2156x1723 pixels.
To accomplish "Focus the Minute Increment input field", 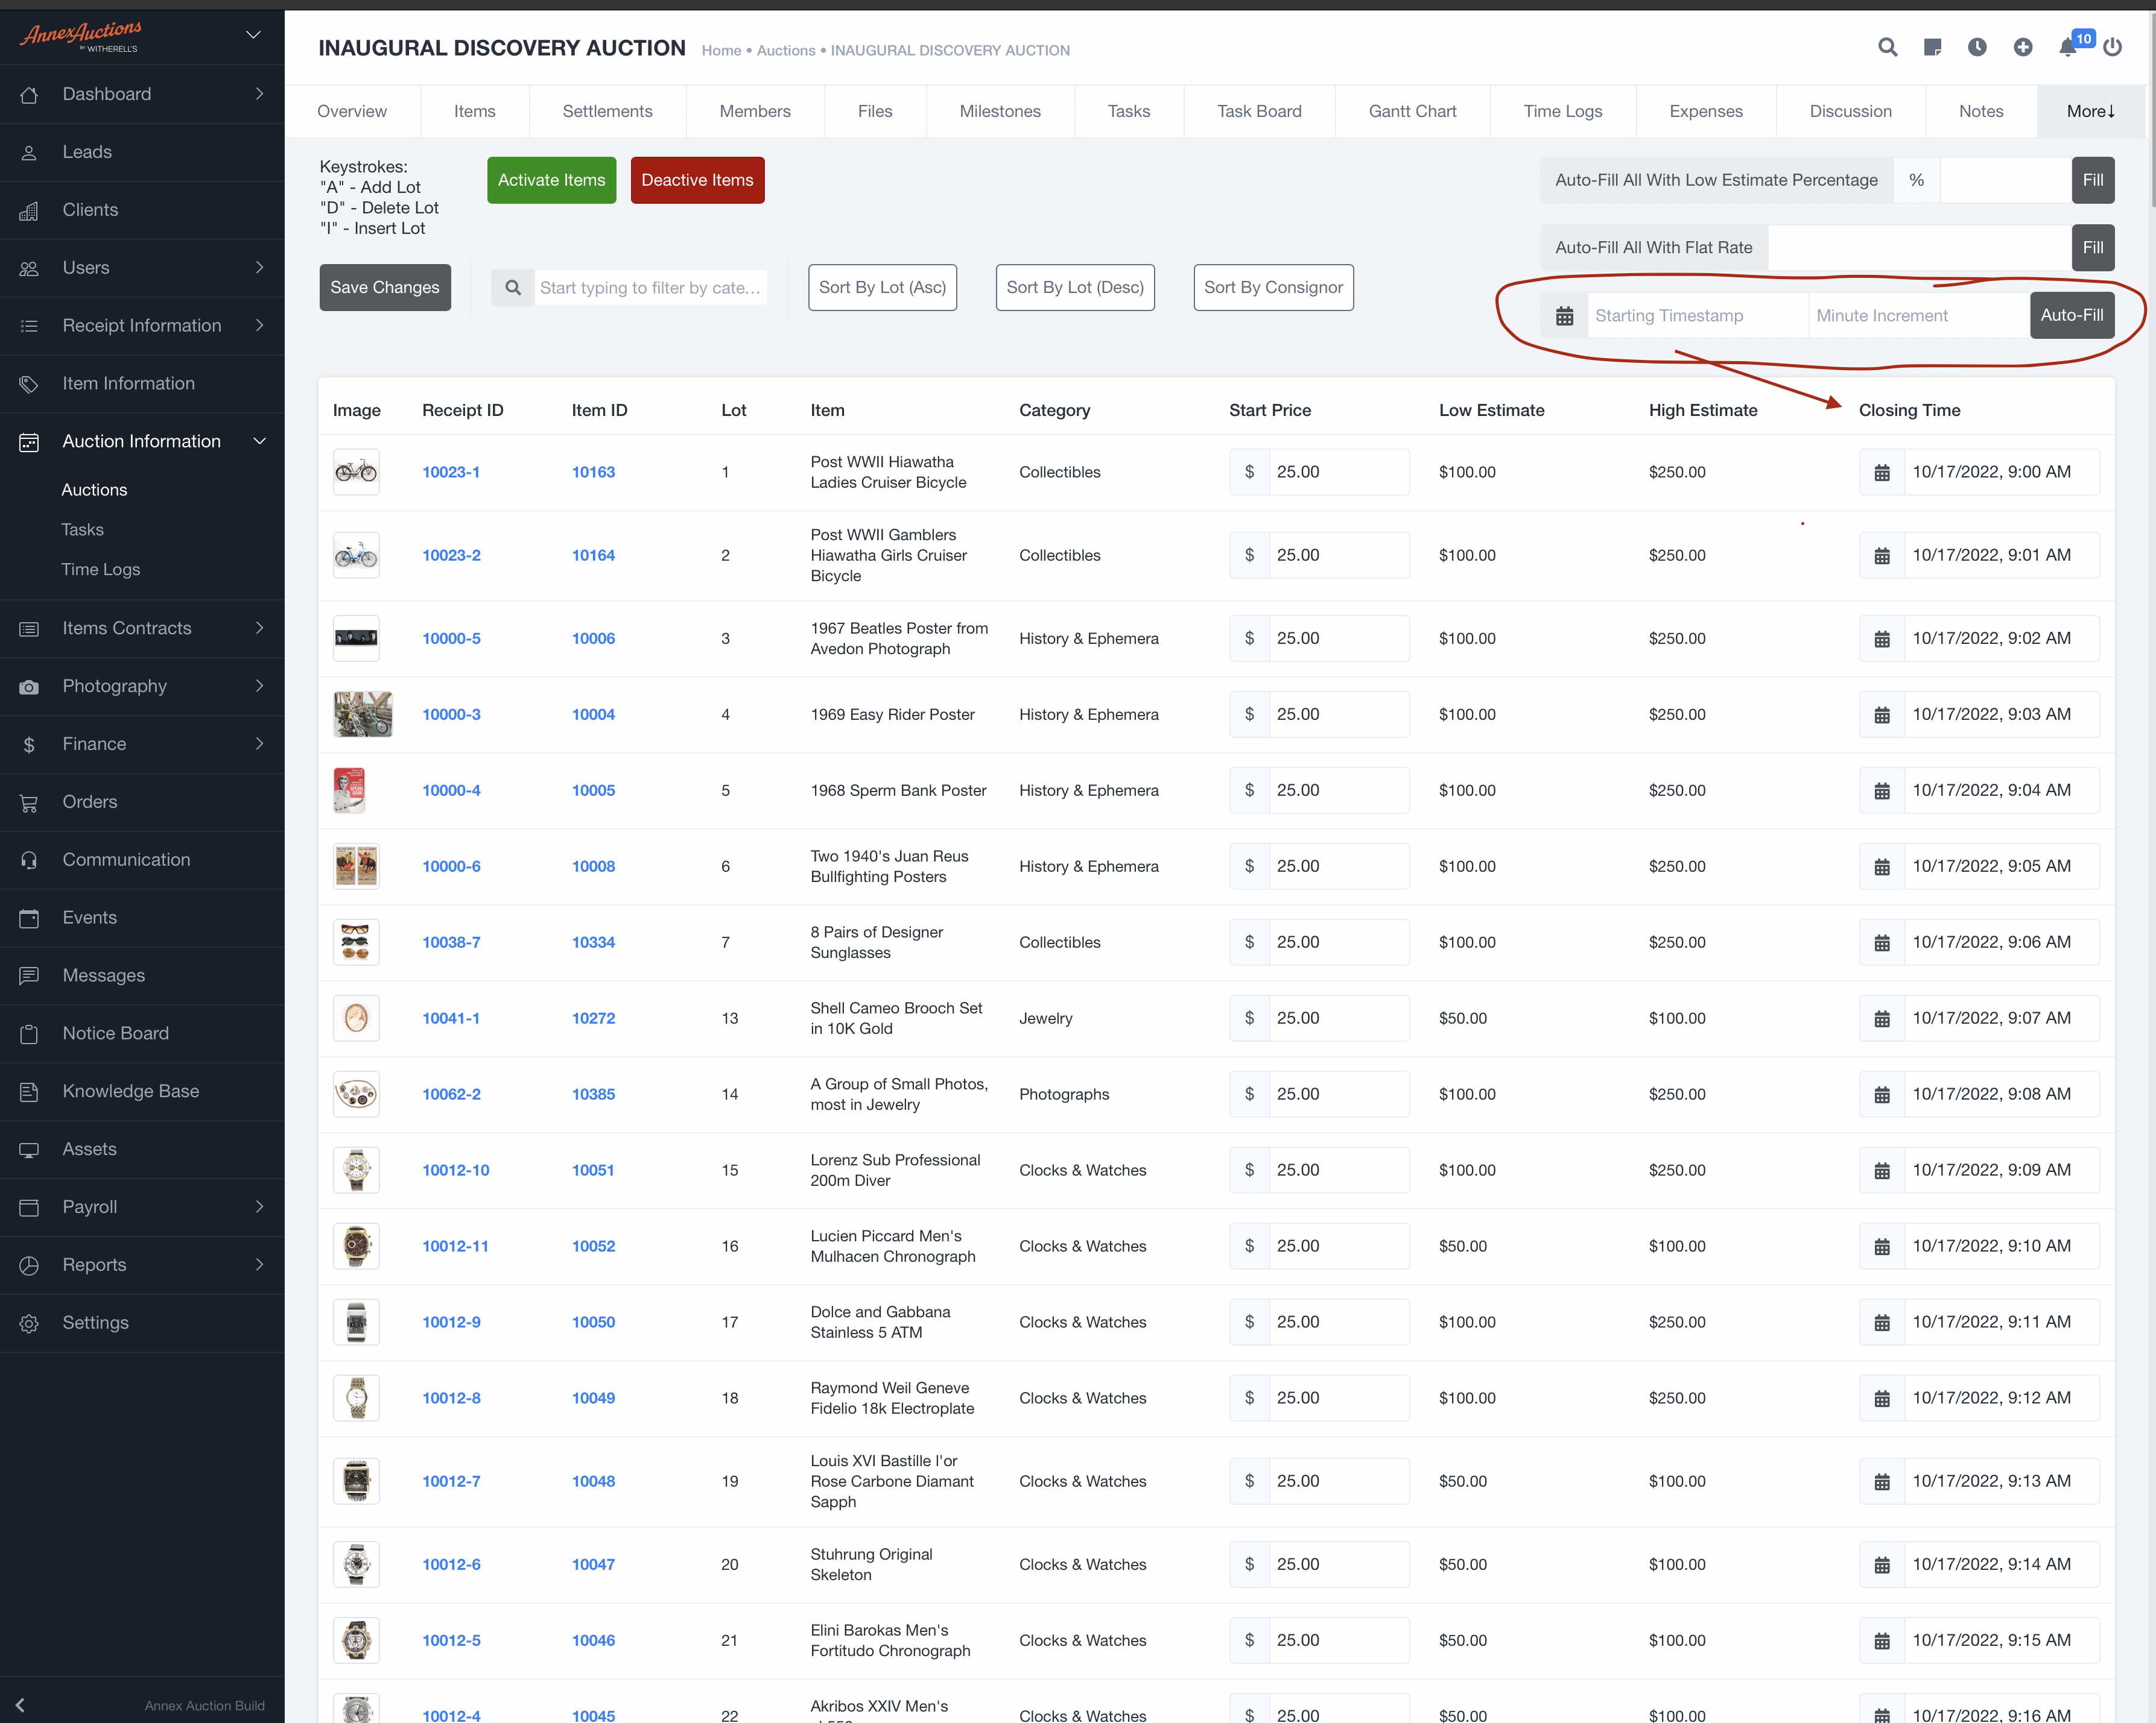I will click(x=1918, y=316).
